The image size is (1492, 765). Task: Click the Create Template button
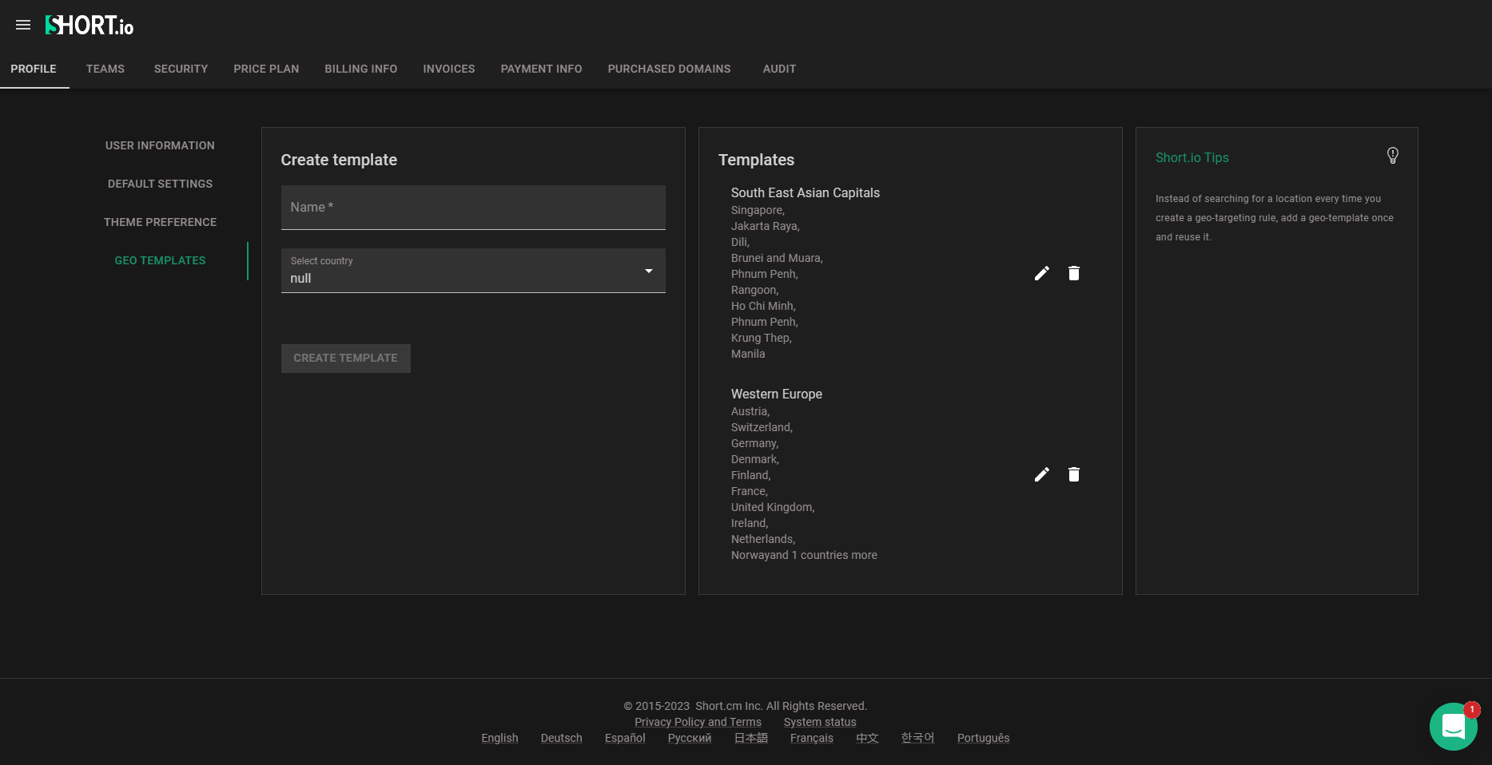tap(346, 359)
